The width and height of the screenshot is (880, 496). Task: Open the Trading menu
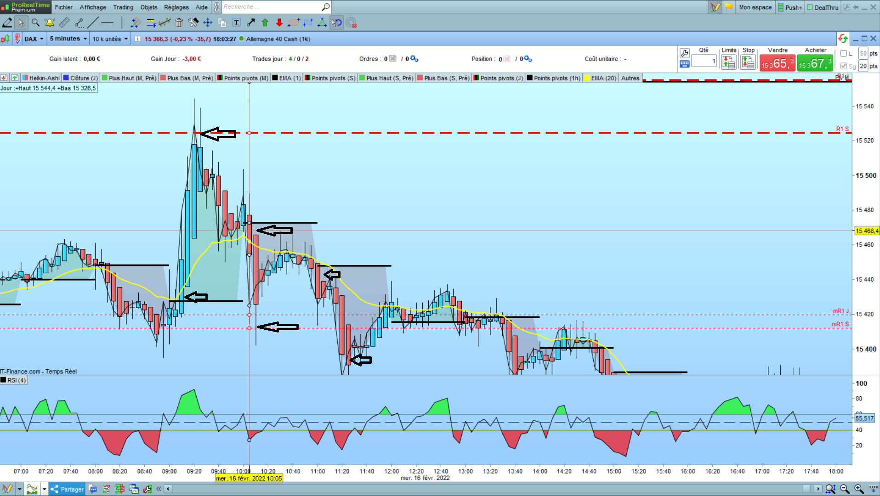pos(123,7)
